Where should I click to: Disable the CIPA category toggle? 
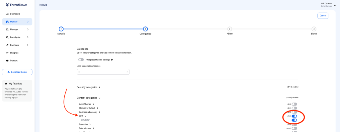[x=294, y=116]
